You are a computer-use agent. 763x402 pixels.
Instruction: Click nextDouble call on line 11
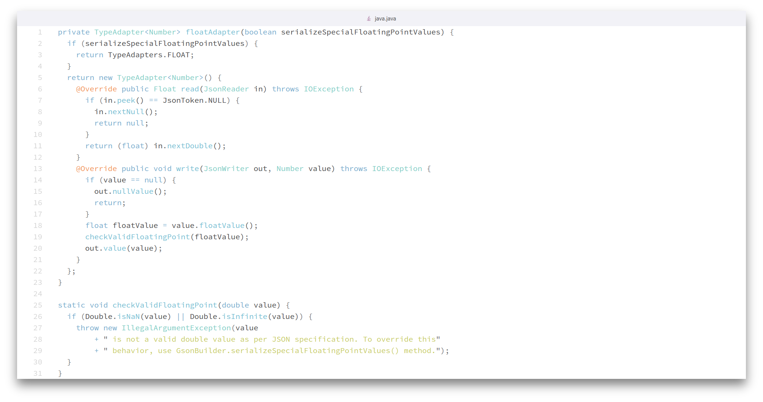click(x=190, y=146)
